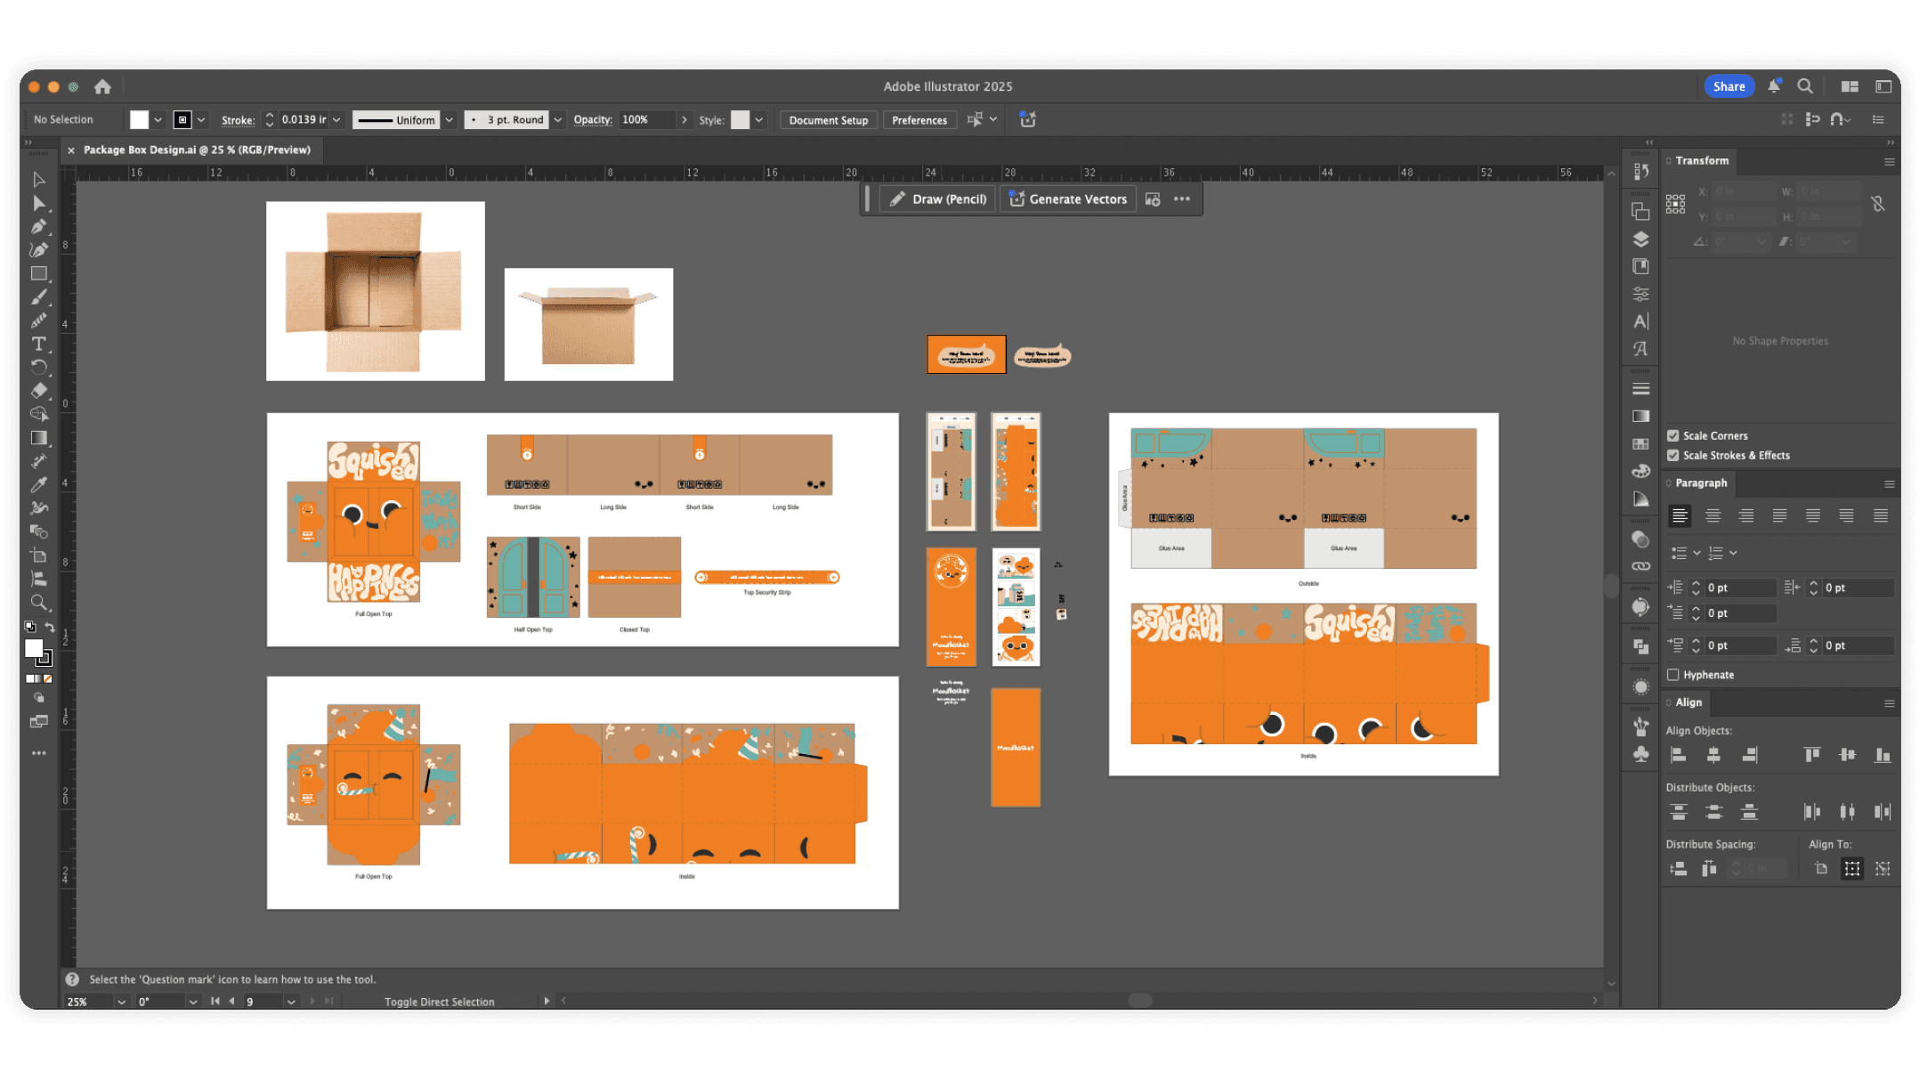
Task: Switch to the Paragraph panel tab
Action: click(x=1700, y=483)
